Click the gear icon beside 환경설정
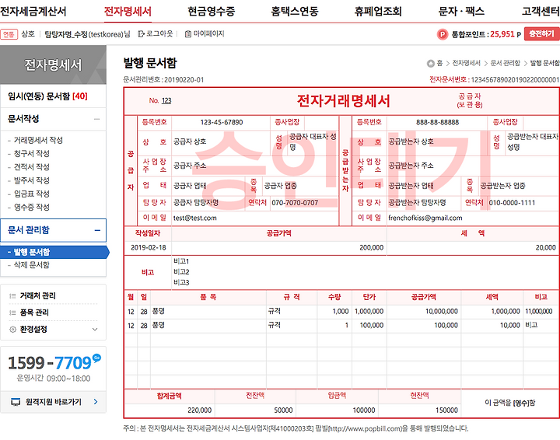The width and height of the screenshot is (560, 440). [x=12, y=330]
